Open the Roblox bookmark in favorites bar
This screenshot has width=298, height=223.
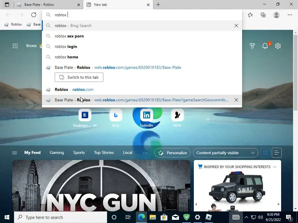(x=13, y=24)
